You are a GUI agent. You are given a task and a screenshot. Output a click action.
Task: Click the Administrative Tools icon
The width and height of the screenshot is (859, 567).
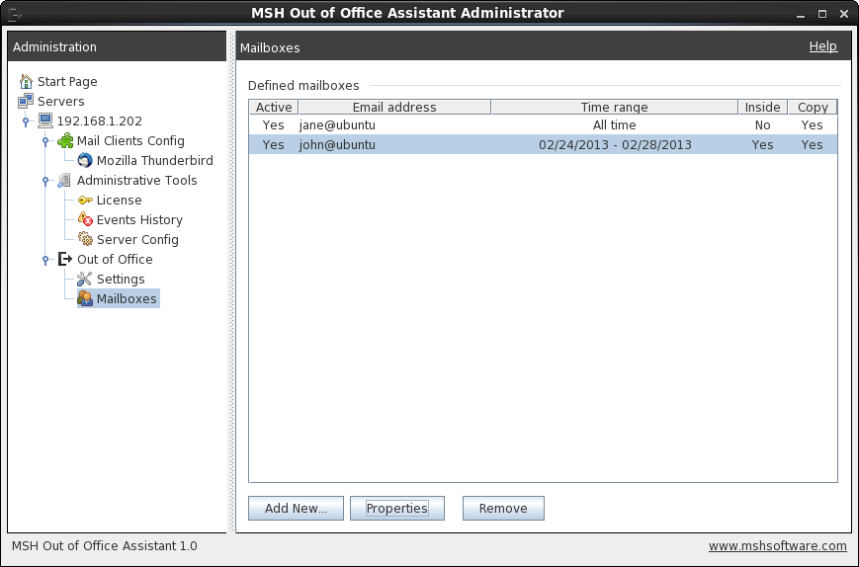pos(64,180)
